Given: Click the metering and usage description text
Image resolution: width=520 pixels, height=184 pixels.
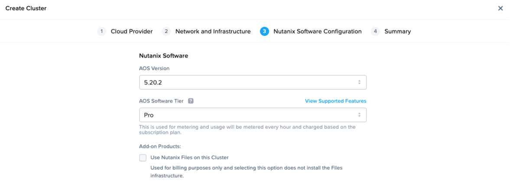Looking at the screenshot, I should point(247,130).
